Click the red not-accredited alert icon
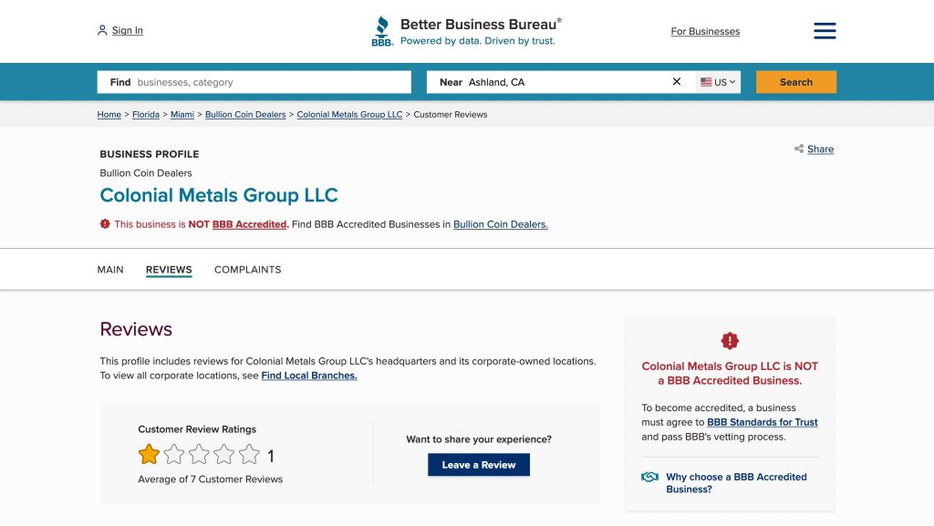This screenshot has width=934, height=526. pos(105,224)
